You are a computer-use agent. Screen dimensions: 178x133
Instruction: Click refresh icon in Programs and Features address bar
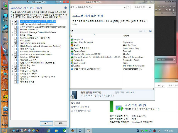128,8
